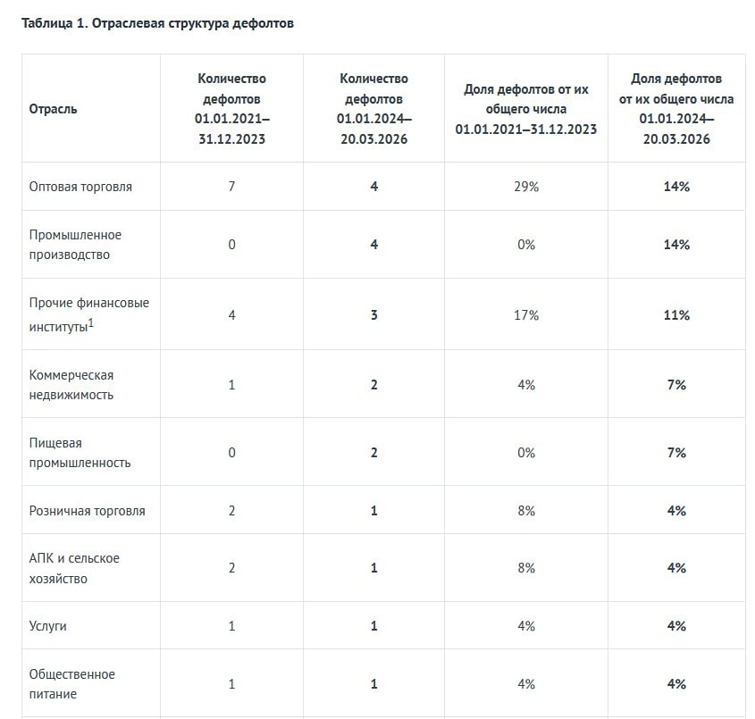755x719 pixels.
Task: Click the 'Доля дефолтов' 01.01.2021–31.12.2023 header
Action: [x=525, y=109]
